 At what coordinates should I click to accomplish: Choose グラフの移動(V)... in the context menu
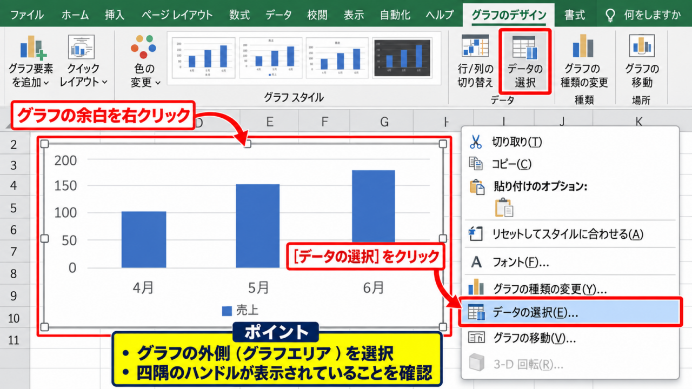pos(570,339)
